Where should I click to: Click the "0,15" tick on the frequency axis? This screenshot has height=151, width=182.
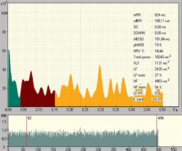[55, 110]
